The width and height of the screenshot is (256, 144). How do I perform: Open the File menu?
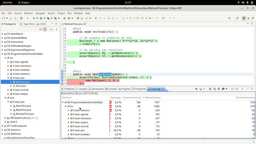[3, 13]
